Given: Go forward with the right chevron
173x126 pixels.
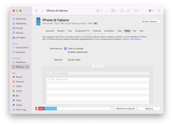Looking at the screenshot, I should click(x=43, y=11).
